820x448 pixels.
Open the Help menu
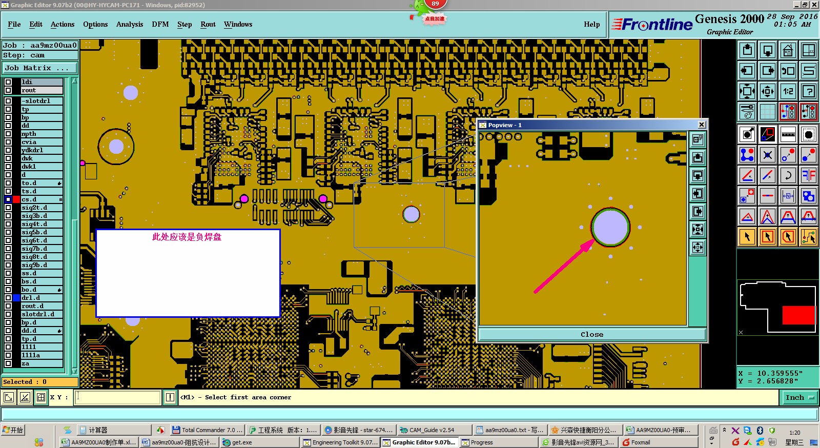592,24
